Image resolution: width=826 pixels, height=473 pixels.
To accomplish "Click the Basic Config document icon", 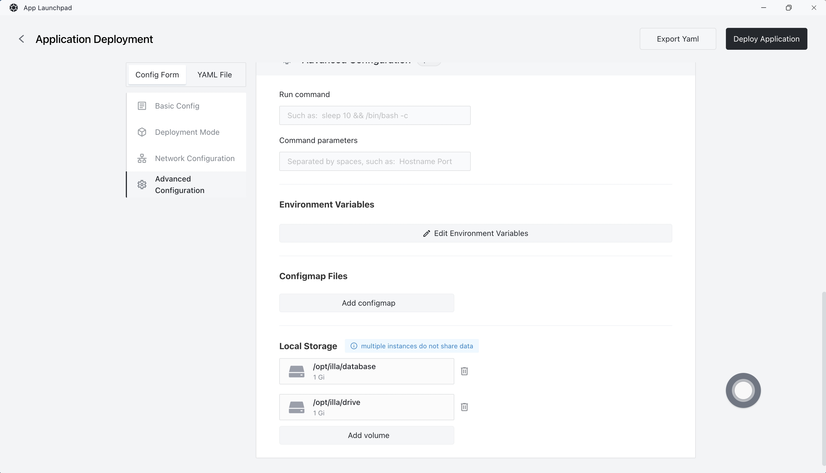I will (x=142, y=106).
